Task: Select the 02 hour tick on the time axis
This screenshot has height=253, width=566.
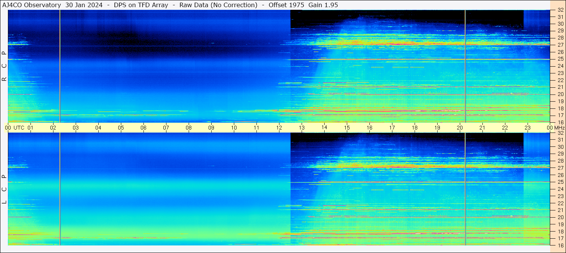Action: (x=53, y=128)
